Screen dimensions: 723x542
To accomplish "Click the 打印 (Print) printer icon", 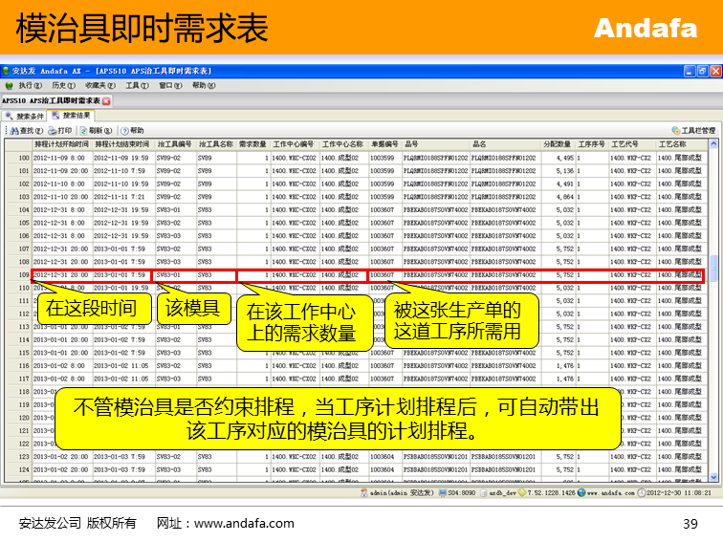I will coord(53,130).
